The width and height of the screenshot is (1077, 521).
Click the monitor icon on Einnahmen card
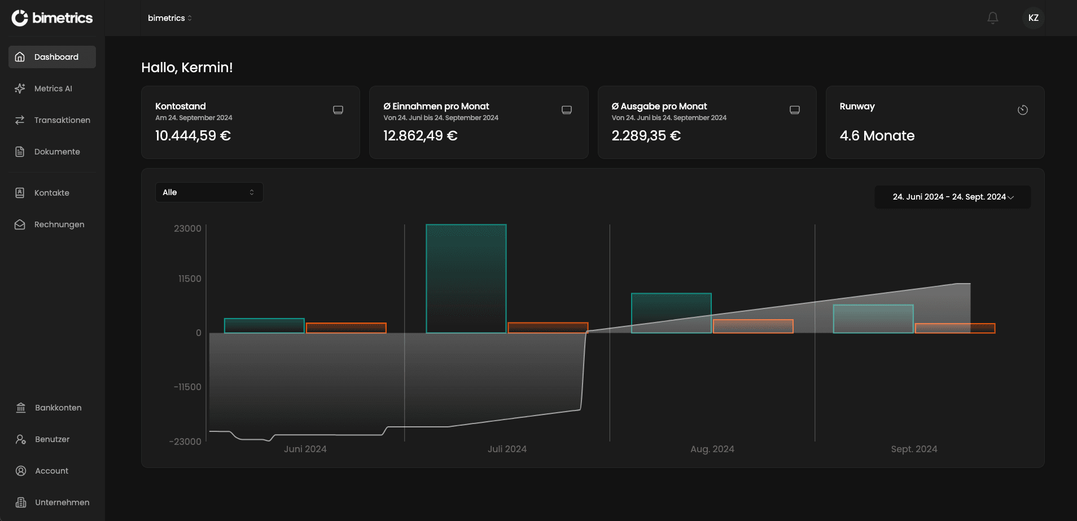tap(567, 110)
